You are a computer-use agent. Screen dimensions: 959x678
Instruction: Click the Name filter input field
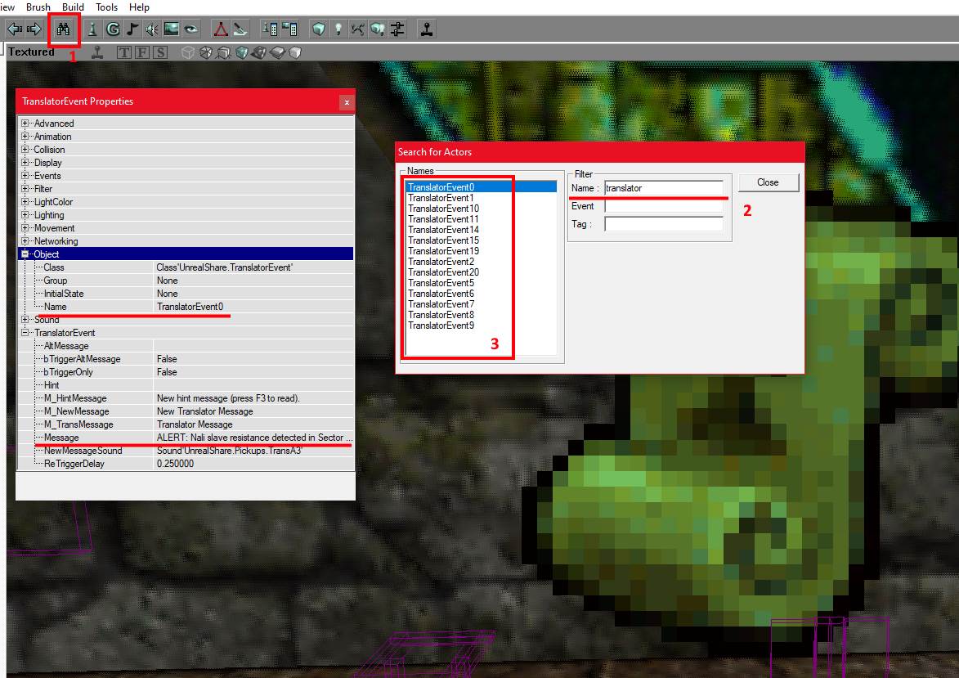[x=664, y=188]
